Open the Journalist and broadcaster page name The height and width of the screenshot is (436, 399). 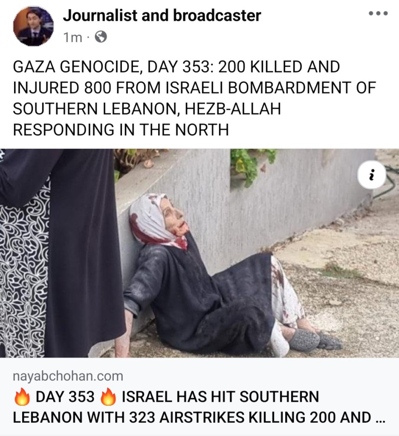point(162,15)
